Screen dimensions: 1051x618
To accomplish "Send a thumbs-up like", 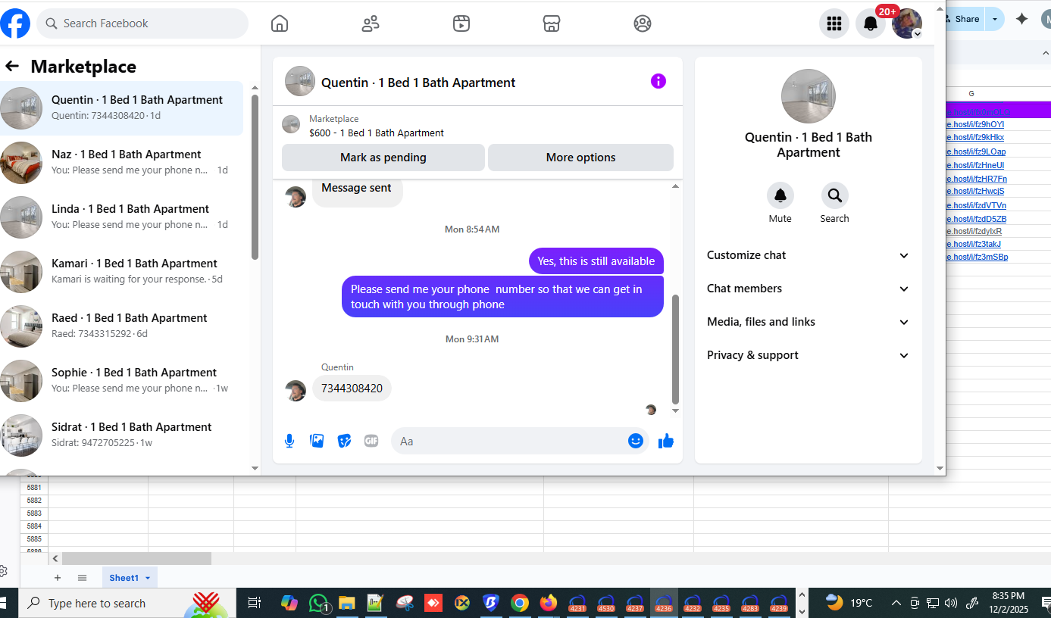I will tap(666, 441).
